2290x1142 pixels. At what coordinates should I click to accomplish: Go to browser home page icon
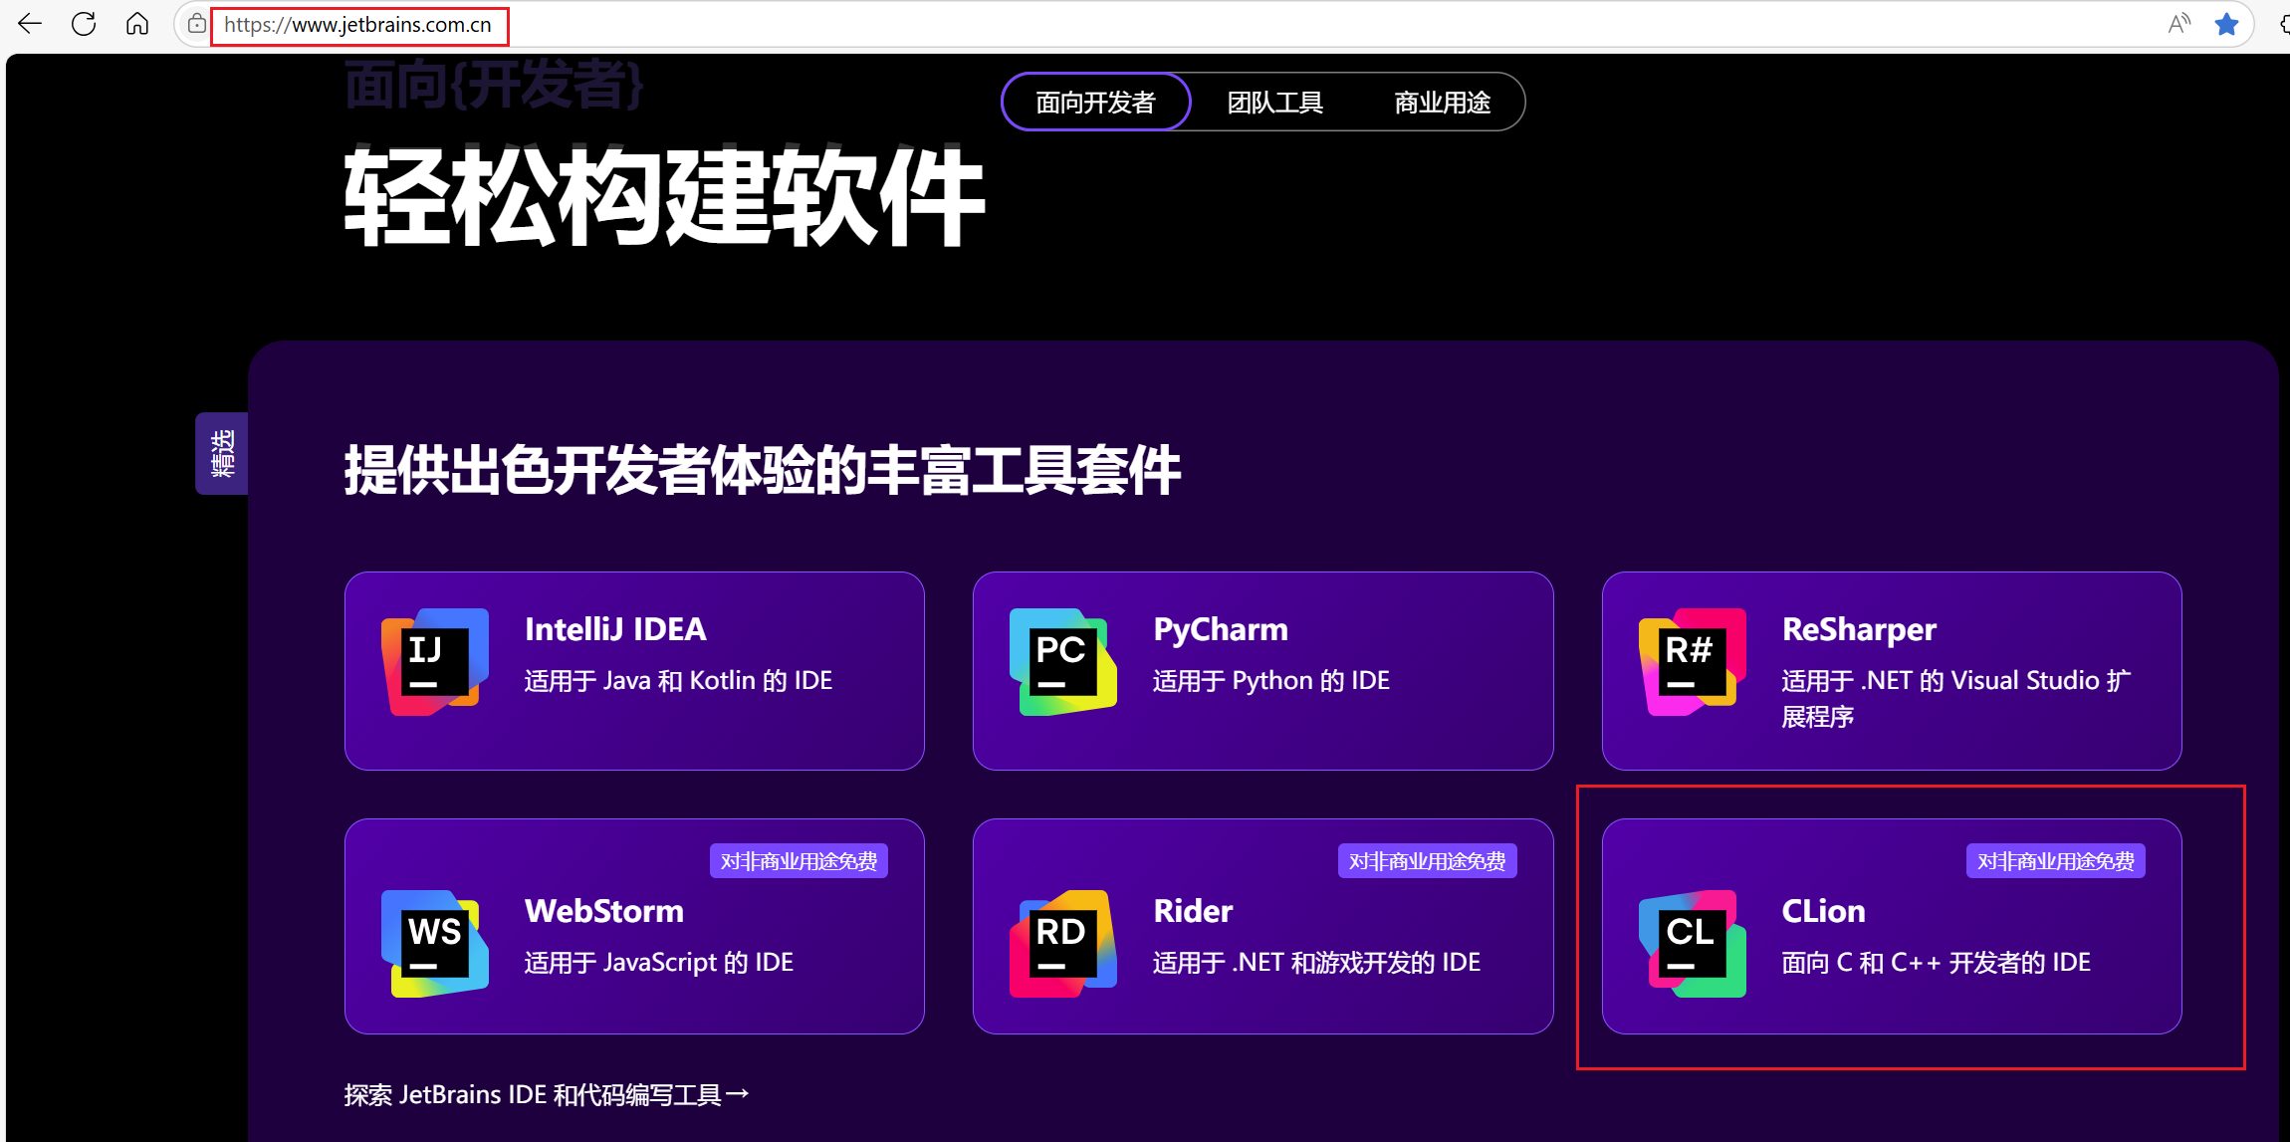137,24
